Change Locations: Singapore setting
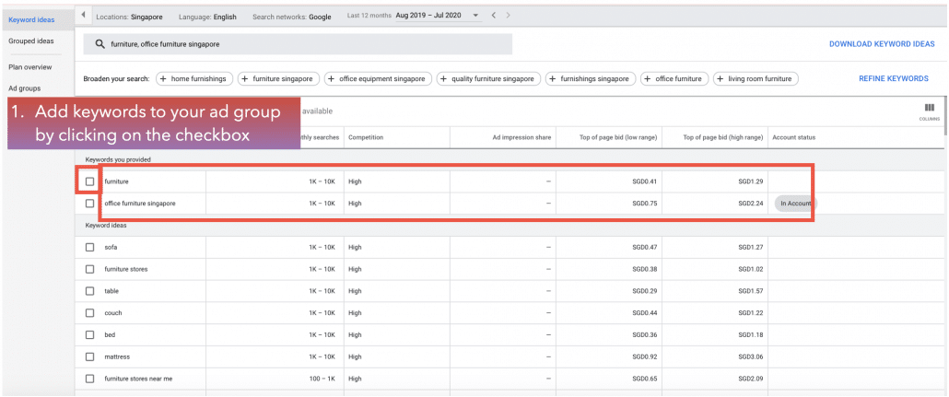The width and height of the screenshot is (949, 397). click(130, 17)
